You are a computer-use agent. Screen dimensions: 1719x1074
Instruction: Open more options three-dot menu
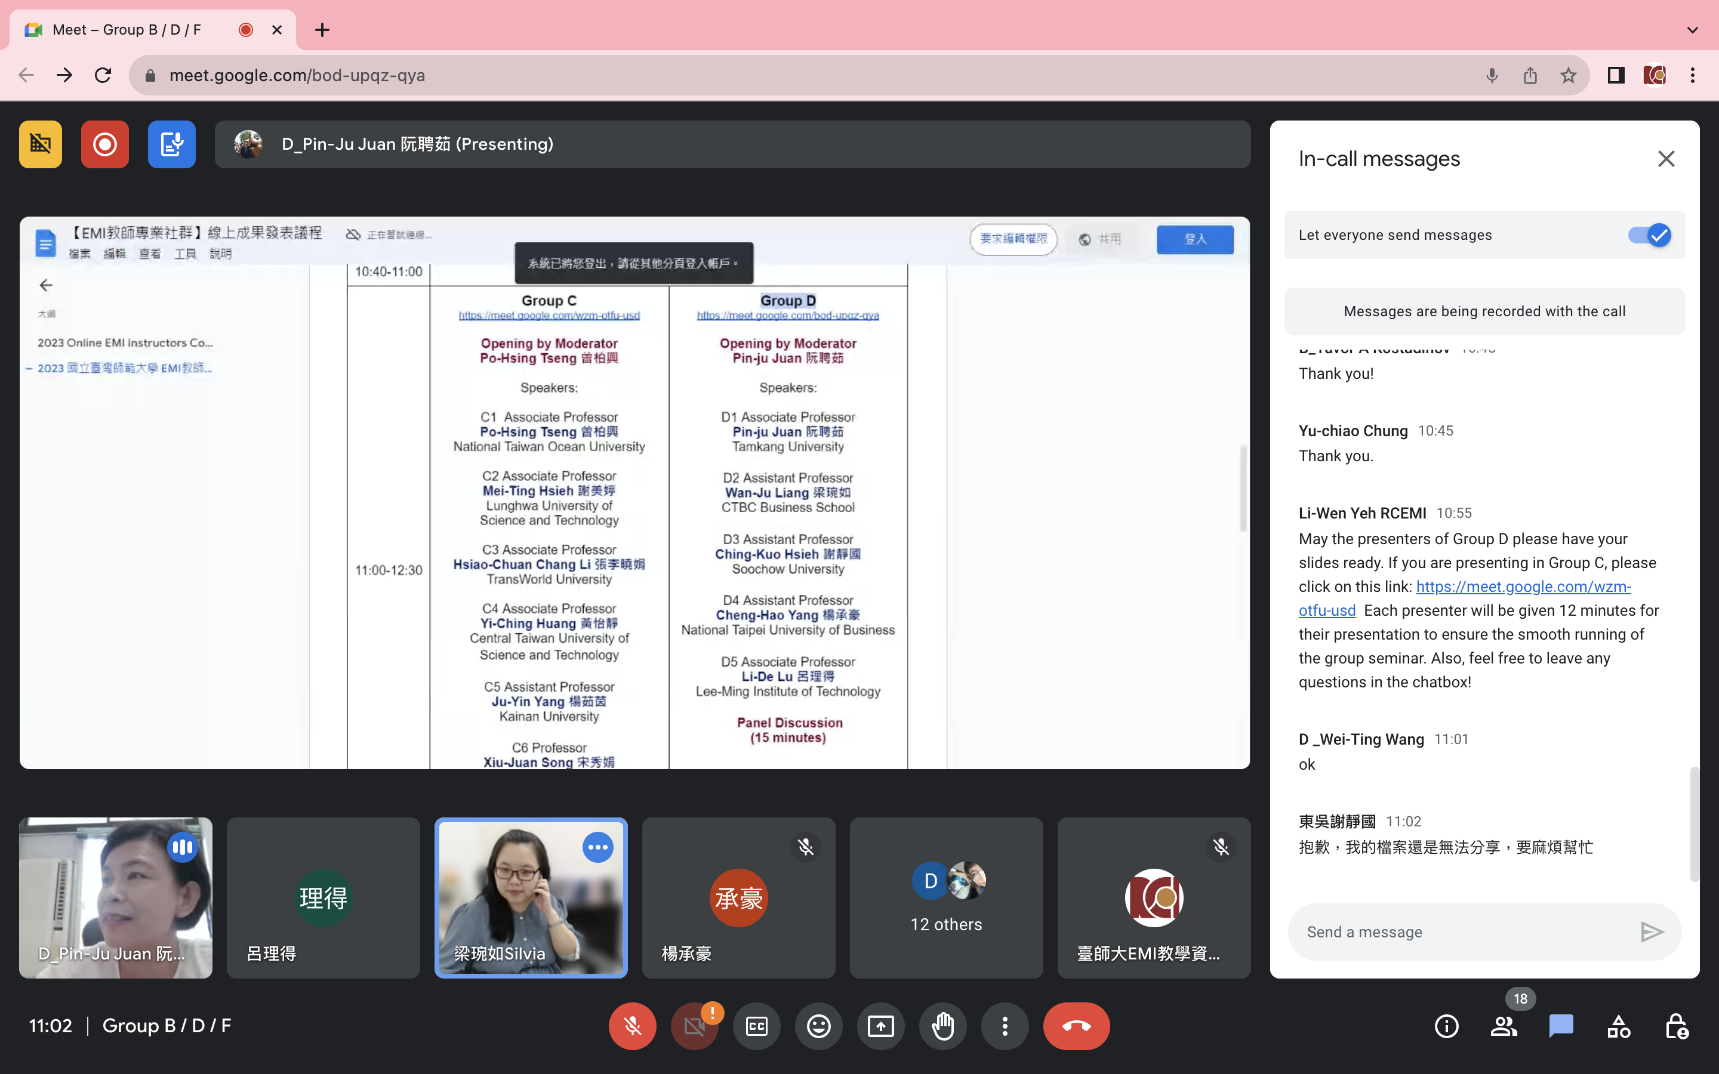(1005, 1026)
